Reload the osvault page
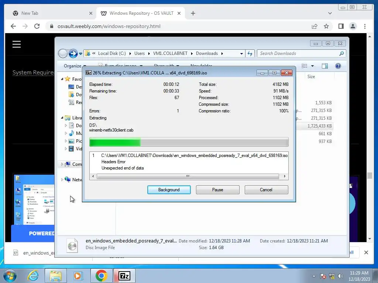The width and height of the screenshot is (378, 283). pos(37,26)
